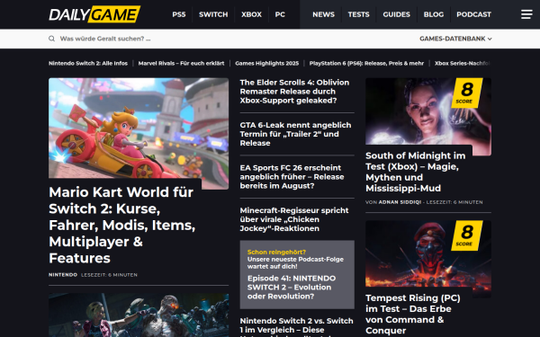Open the hamburger menu icon
This screenshot has width=540, height=337.
pyautogui.click(x=526, y=14)
